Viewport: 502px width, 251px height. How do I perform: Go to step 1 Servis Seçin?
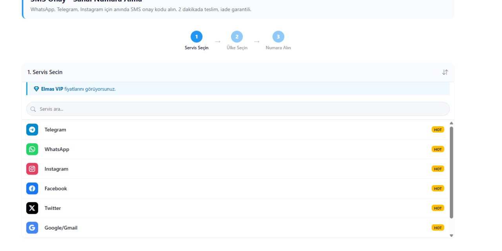[x=196, y=37]
